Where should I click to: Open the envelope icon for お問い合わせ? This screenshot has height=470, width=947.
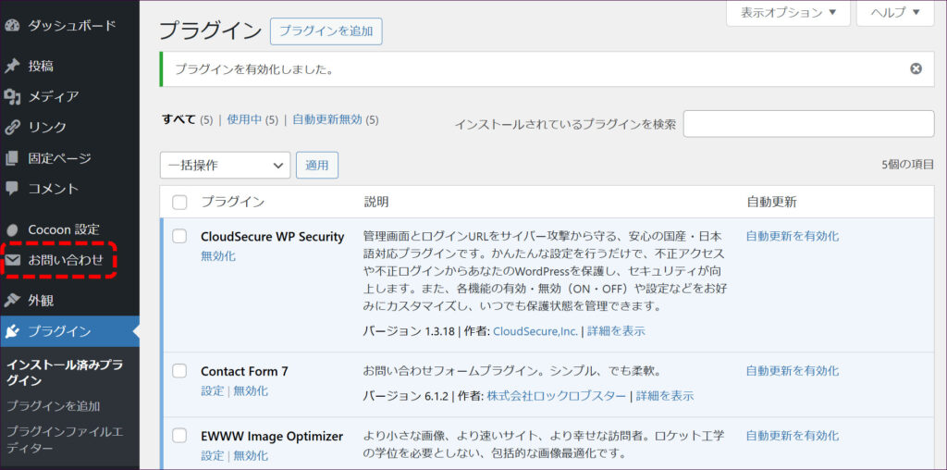pos(13,260)
